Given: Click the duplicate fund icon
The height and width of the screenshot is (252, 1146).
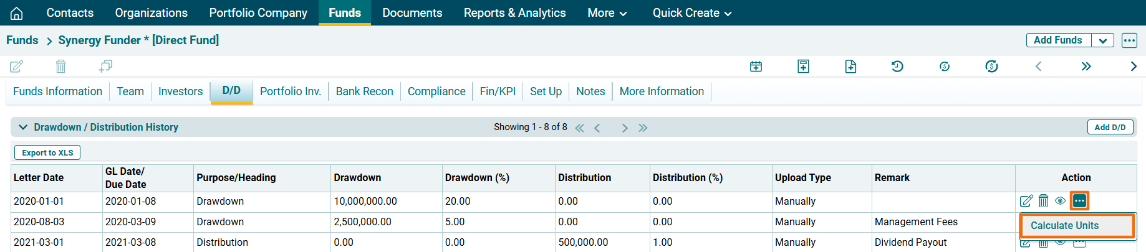Looking at the screenshot, I should coord(105,66).
